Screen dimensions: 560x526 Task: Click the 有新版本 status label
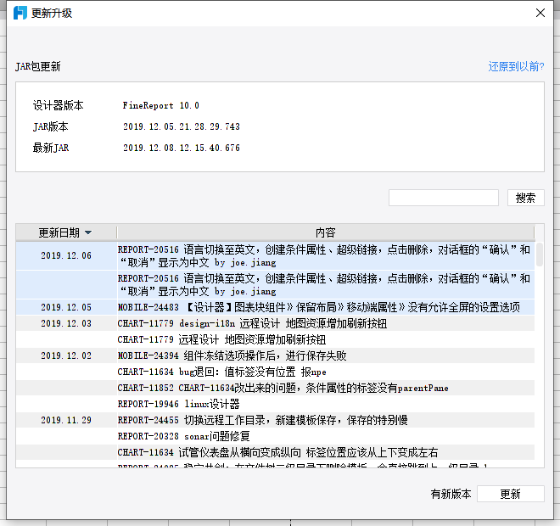tap(451, 494)
